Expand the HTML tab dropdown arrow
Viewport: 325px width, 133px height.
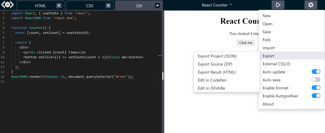59,6
